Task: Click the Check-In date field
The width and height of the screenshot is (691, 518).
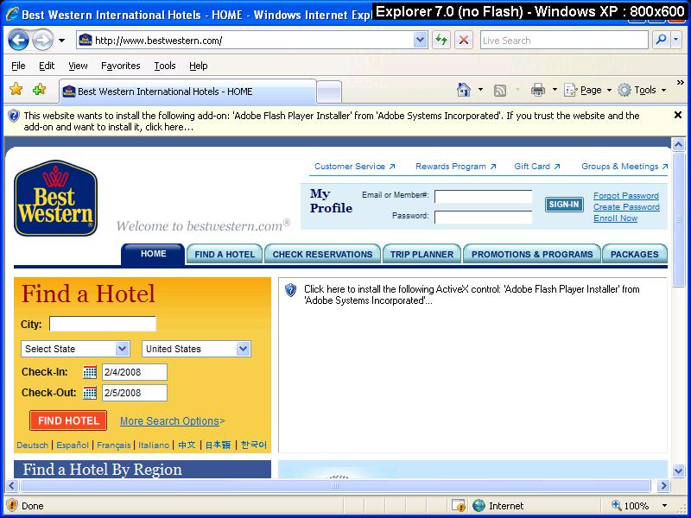Action: (135, 372)
